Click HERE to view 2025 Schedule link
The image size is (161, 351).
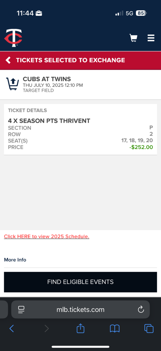[47, 237]
